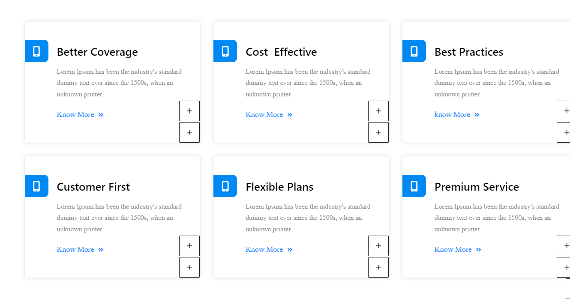Click the Premium Service card heading
Image resolution: width=570 pixels, height=299 pixels.
[x=477, y=187]
